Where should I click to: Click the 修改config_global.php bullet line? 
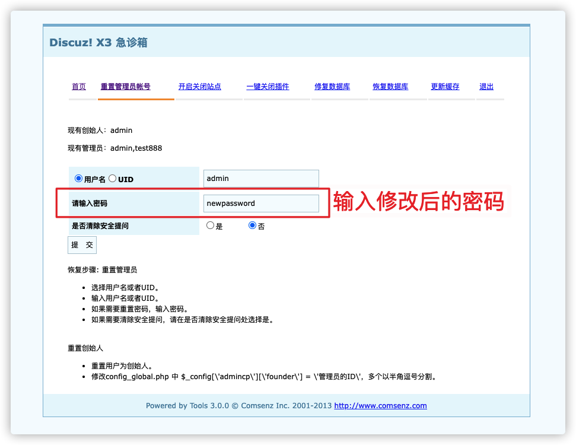264,377
